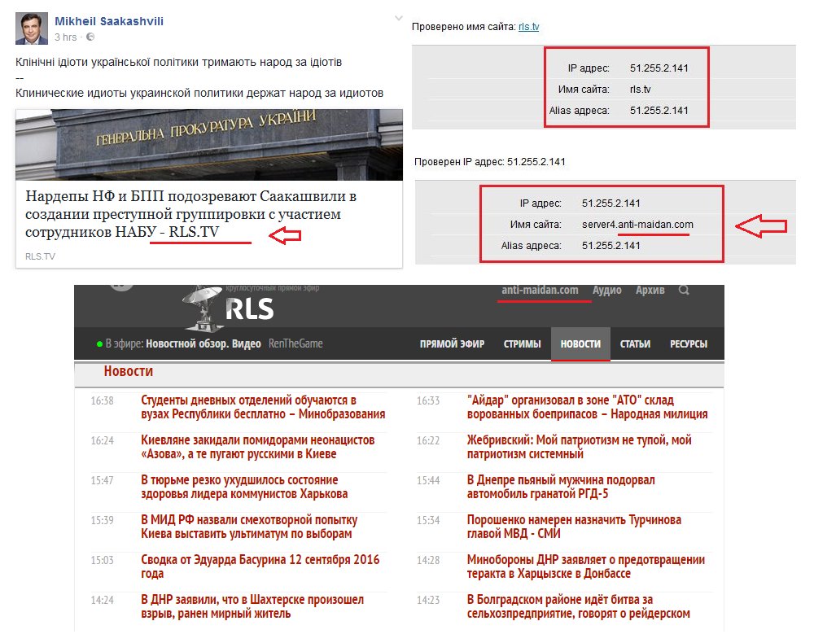Switch to НОВОСТИ tab

[x=580, y=343]
